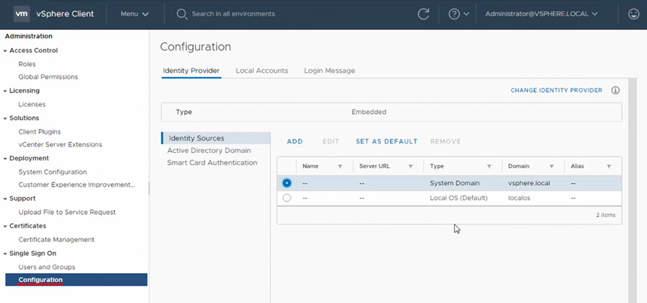Click the smiley feedback icon

point(633,14)
